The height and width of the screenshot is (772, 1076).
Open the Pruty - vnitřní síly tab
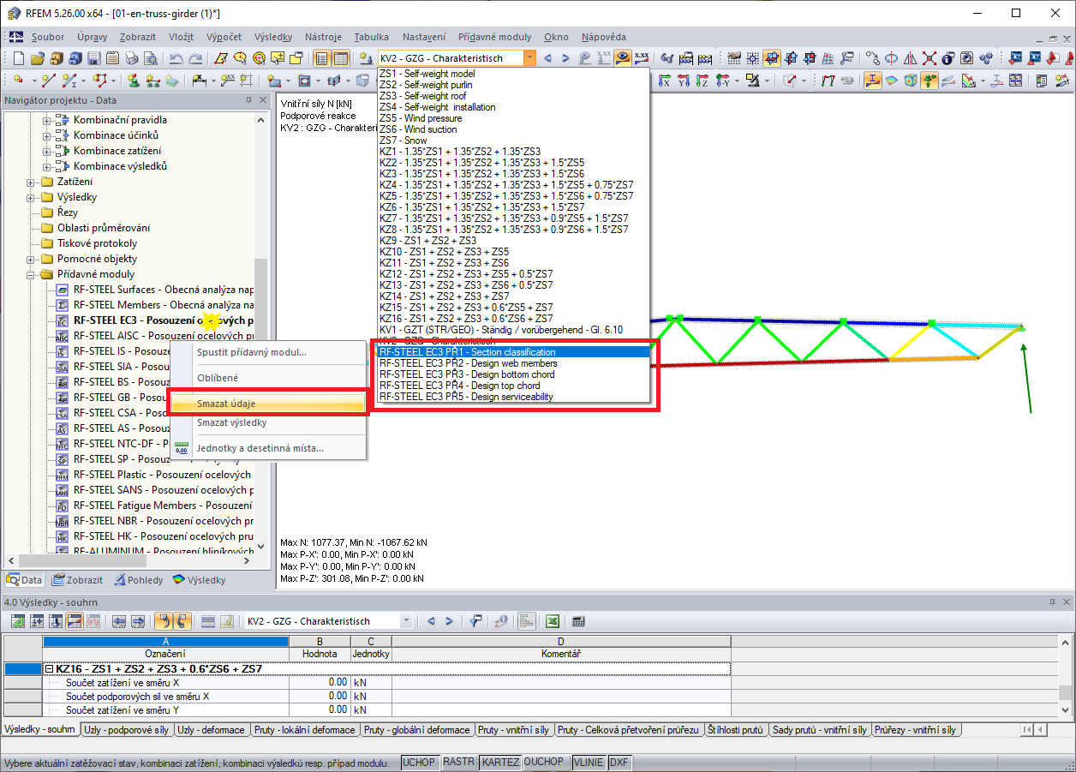[x=514, y=730]
